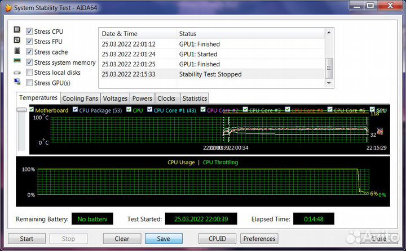Click the Elapsed Time value 0:14:48
This screenshot has width=406, height=251.
pos(314,219)
